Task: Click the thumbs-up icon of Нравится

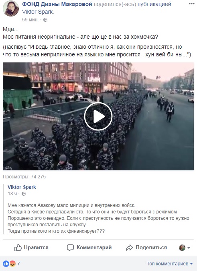Action: [18, 248]
